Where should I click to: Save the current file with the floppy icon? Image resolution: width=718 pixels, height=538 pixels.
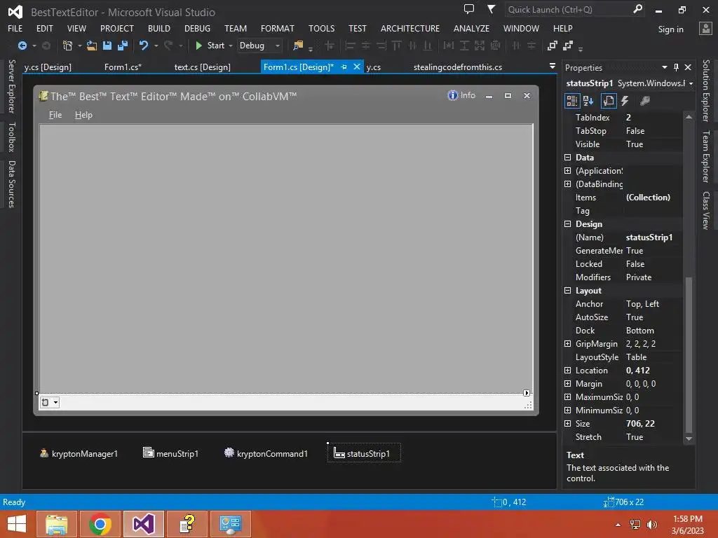point(107,46)
